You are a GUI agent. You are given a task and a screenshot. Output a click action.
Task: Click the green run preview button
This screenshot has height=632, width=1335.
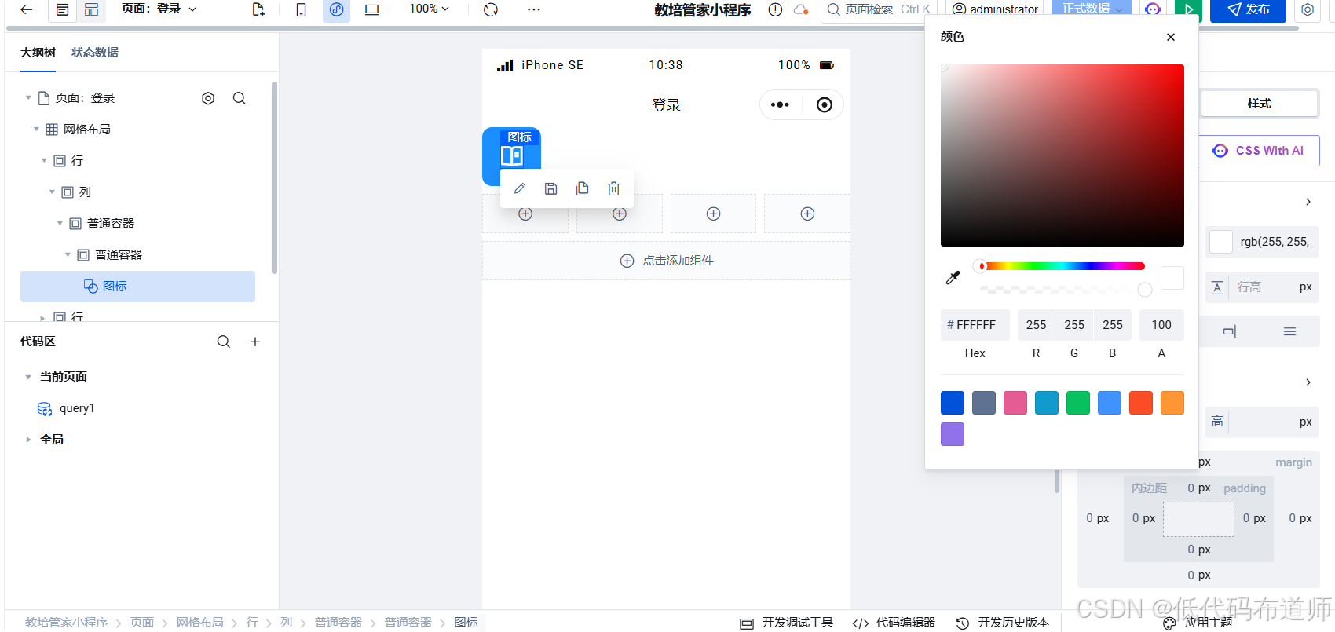[x=1188, y=9]
